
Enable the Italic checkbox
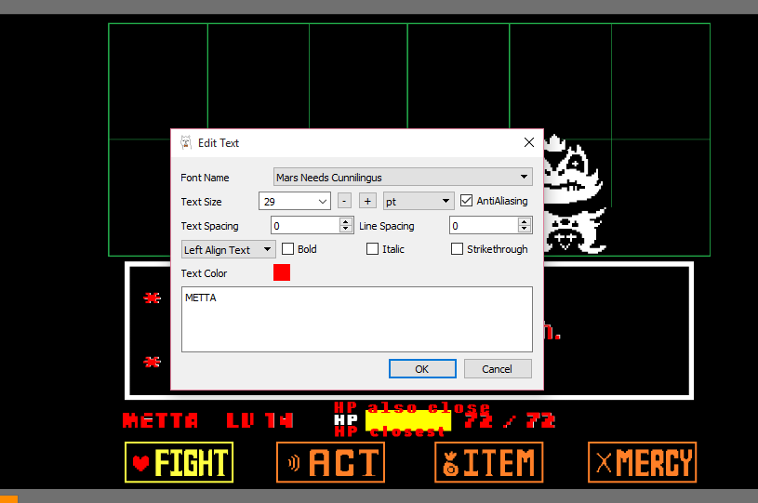click(372, 249)
